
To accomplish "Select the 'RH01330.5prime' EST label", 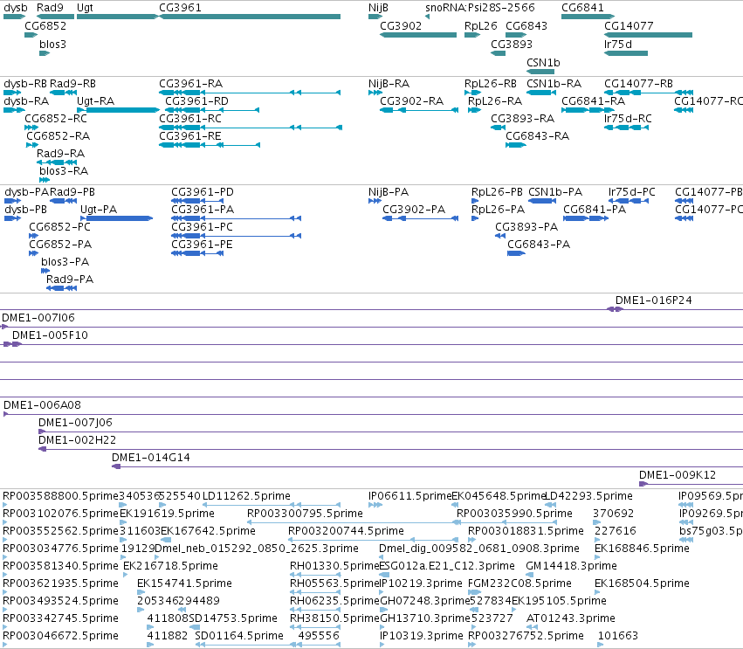I will point(334,566).
